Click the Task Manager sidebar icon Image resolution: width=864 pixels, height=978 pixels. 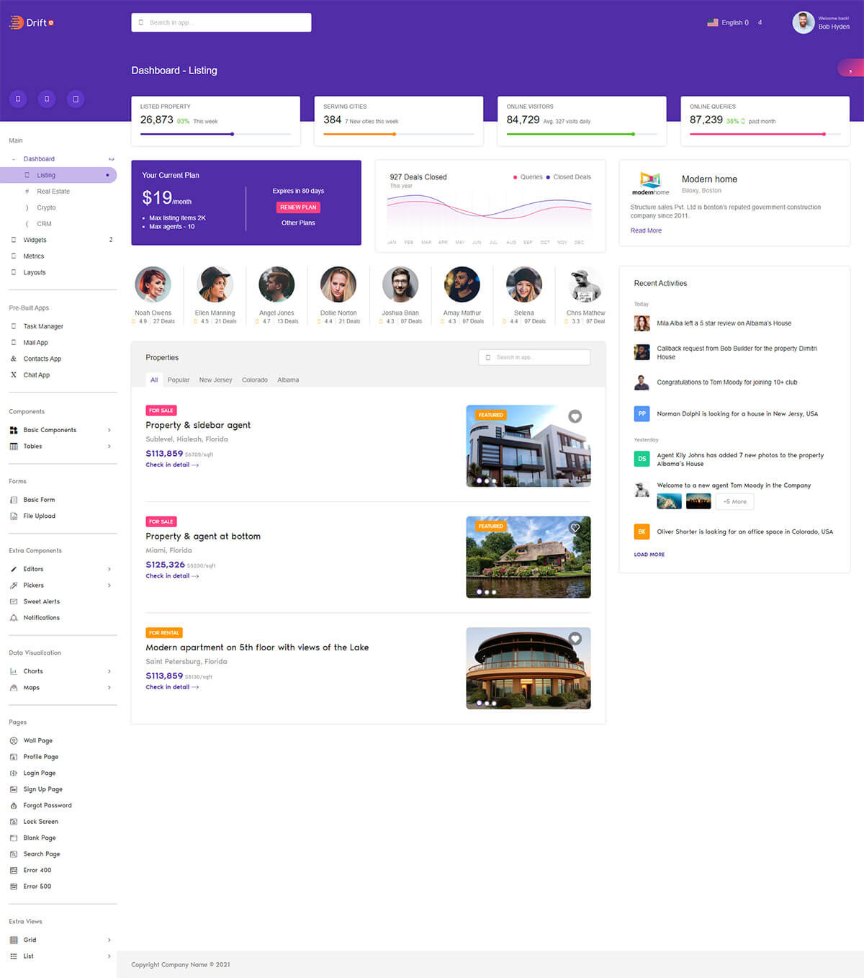pyautogui.click(x=14, y=326)
